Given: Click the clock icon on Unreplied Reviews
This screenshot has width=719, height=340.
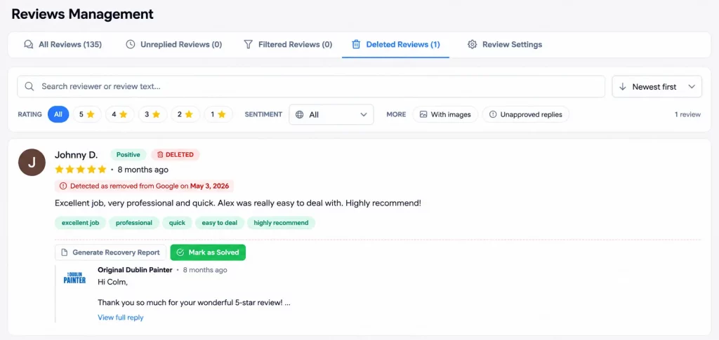Looking at the screenshot, I should tap(131, 44).
